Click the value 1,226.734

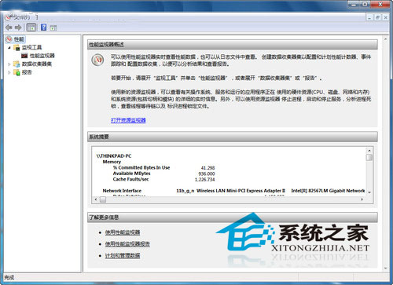click(204, 180)
